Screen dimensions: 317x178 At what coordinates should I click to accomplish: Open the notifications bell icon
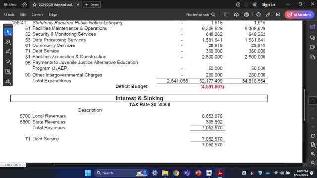tap(246, 4)
